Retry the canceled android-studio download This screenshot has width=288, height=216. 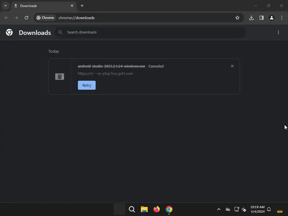87,85
